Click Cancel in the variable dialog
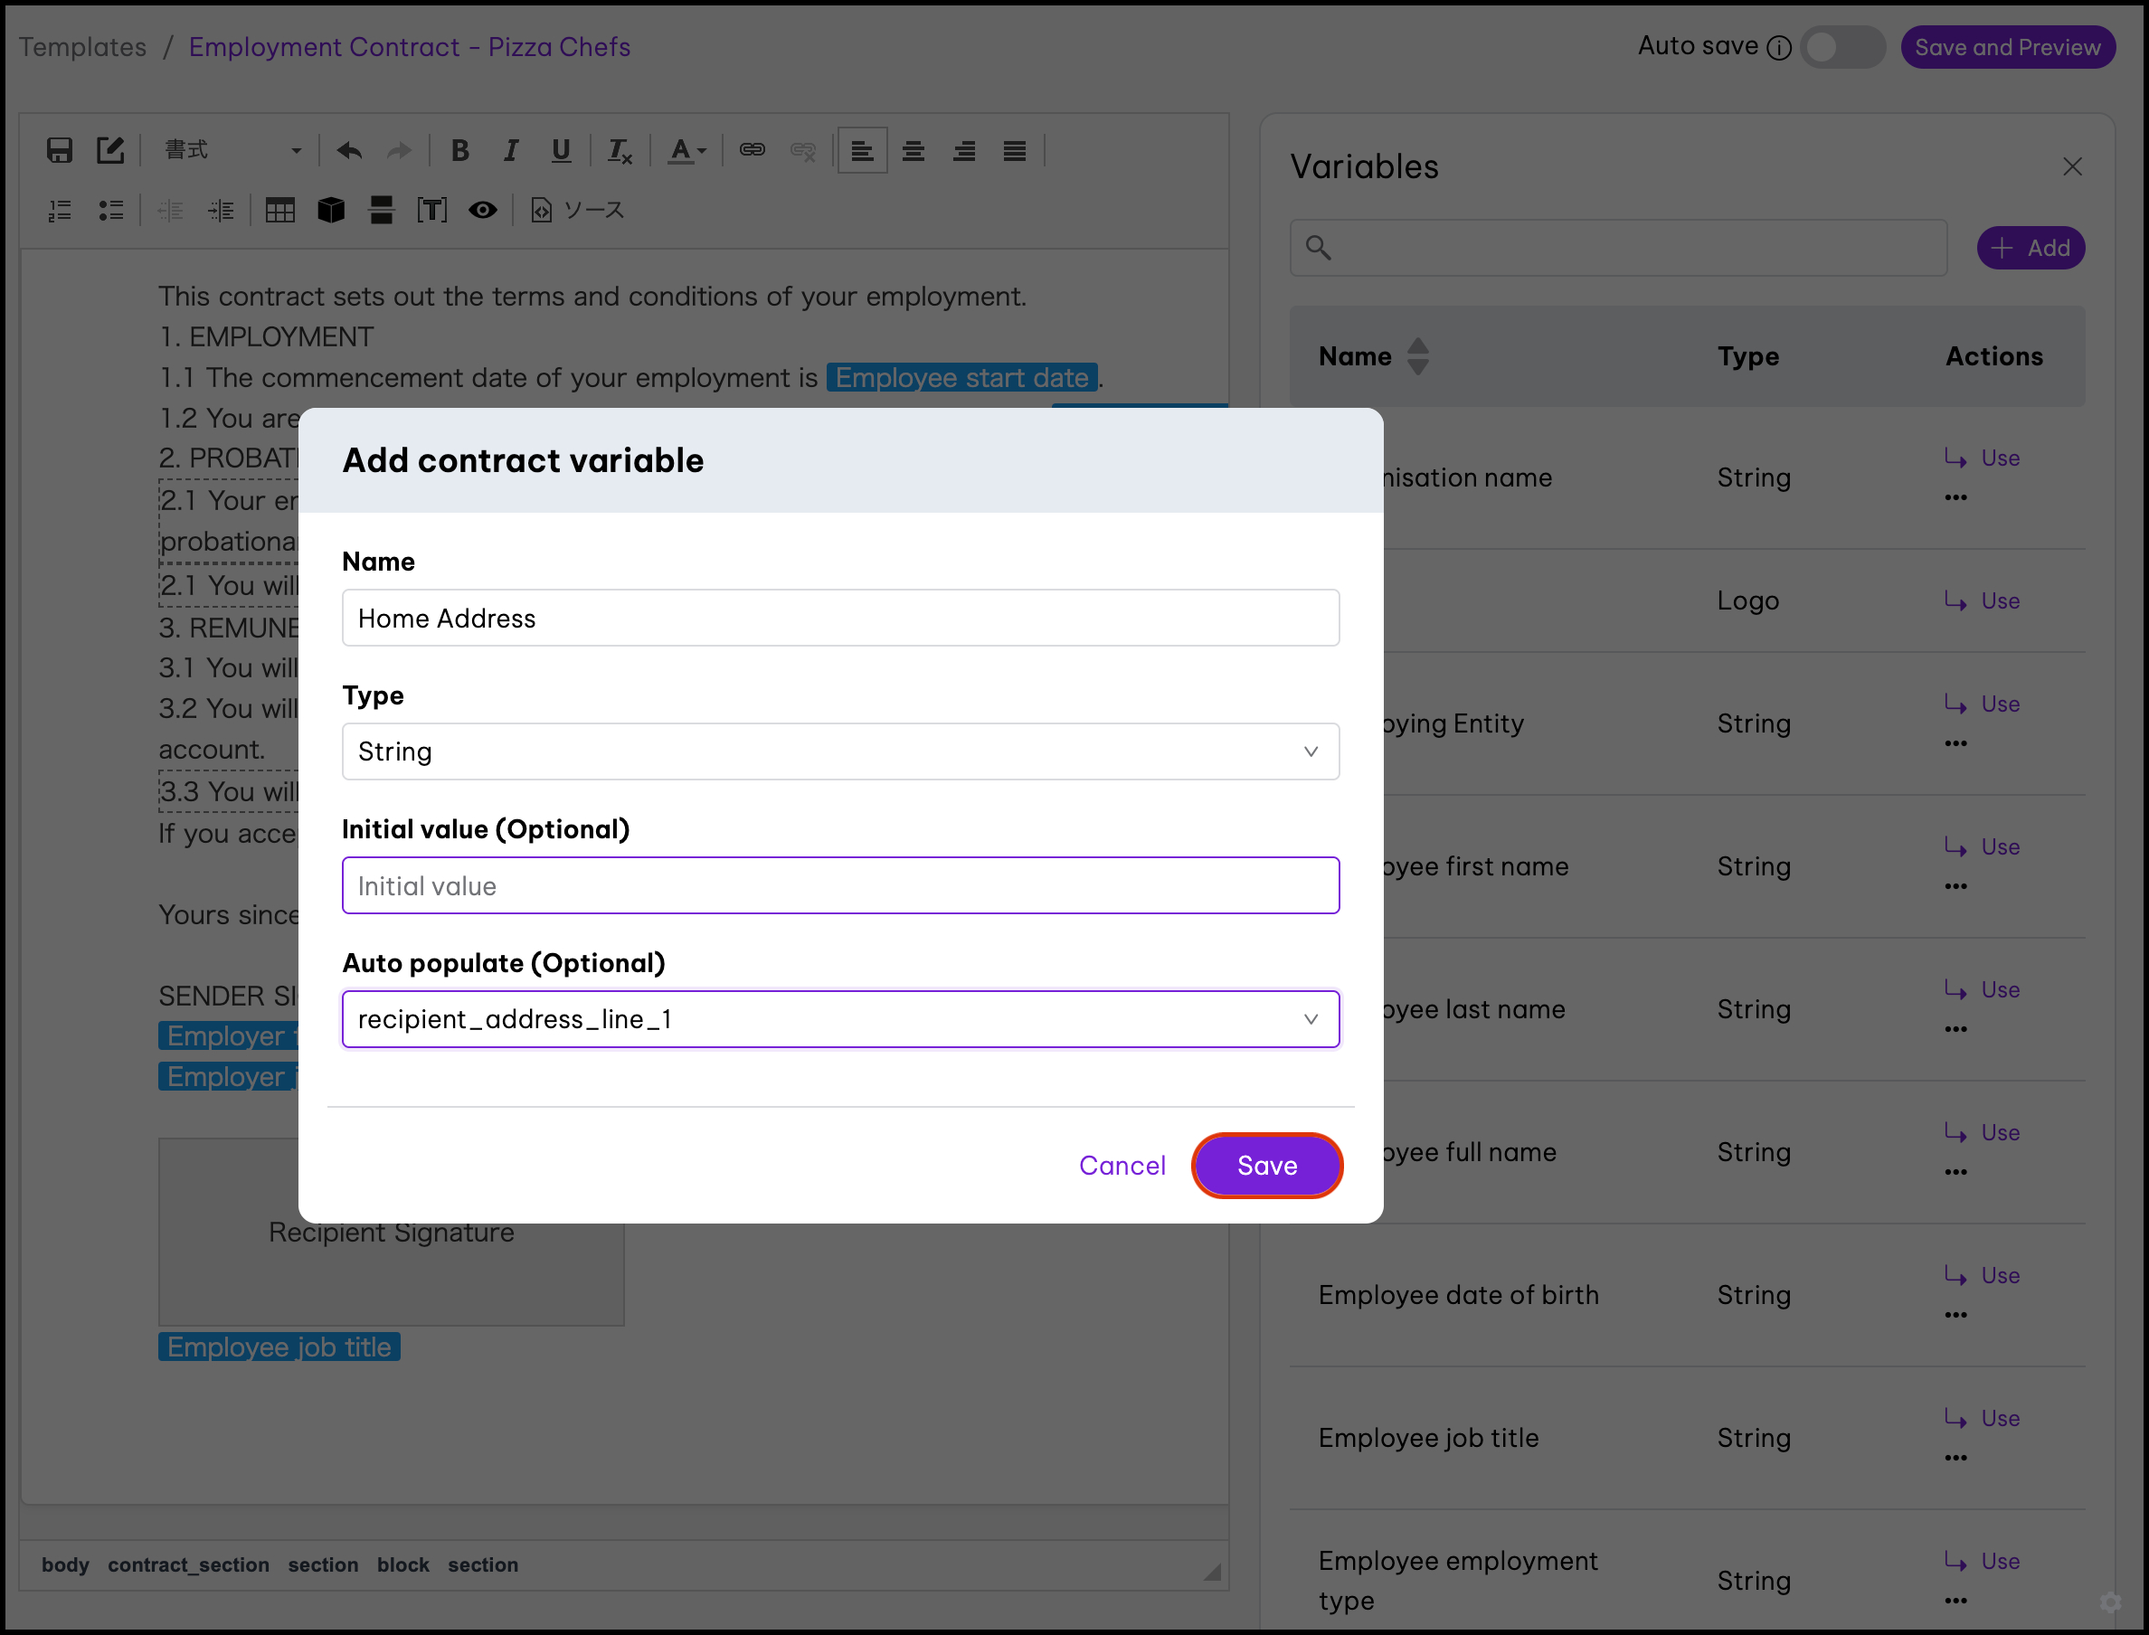 click(x=1122, y=1165)
